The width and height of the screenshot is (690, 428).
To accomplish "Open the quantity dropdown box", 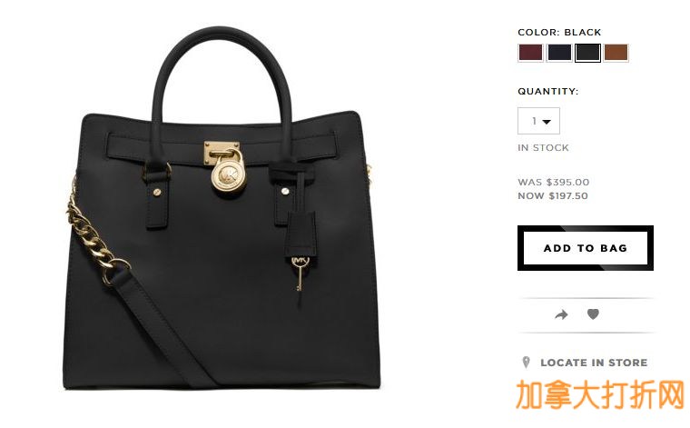I will click(538, 121).
